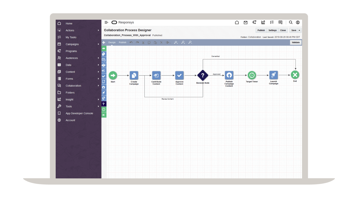Select the Decision Node diamond on the canvas
Screen dimensions: 358x201
tap(203, 75)
